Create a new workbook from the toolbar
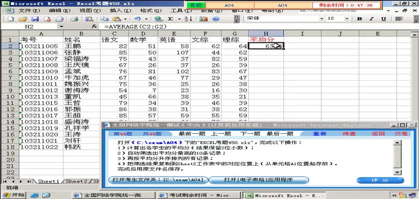This screenshot has width=419, height=199. 10,19
